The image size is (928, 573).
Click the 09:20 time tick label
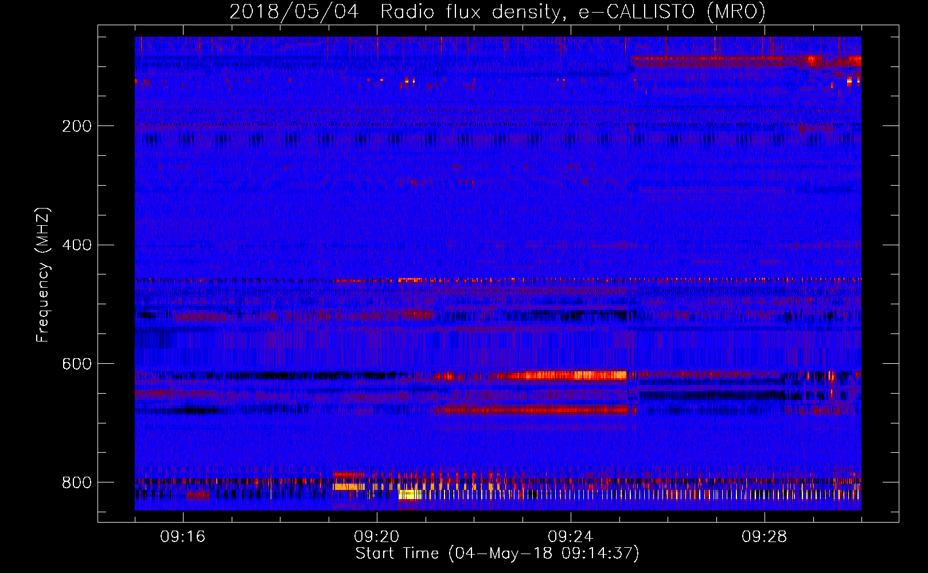pyautogui.click(x=377, y=537)
